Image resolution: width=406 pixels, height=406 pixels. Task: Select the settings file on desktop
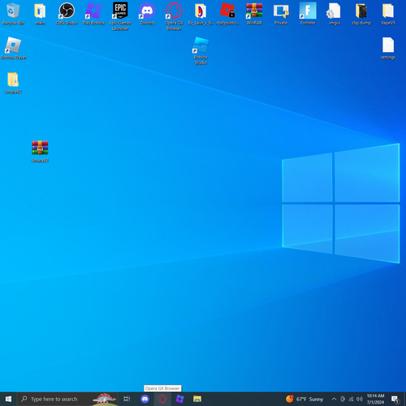coord(388,48)
